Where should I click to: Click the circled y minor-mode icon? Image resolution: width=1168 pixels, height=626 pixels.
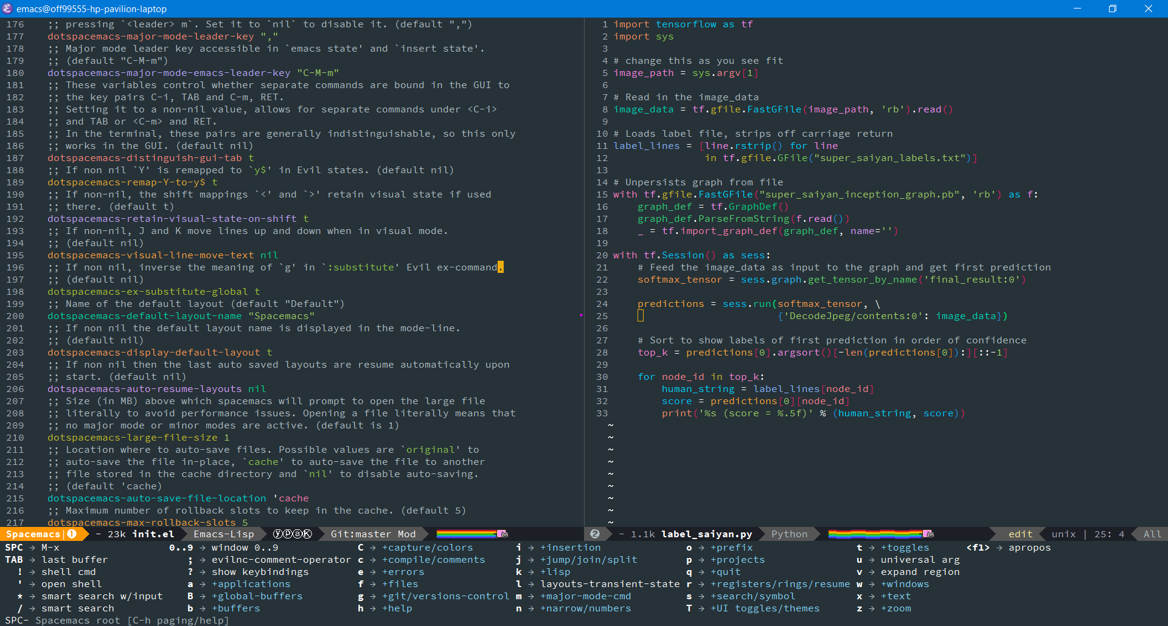277,534
